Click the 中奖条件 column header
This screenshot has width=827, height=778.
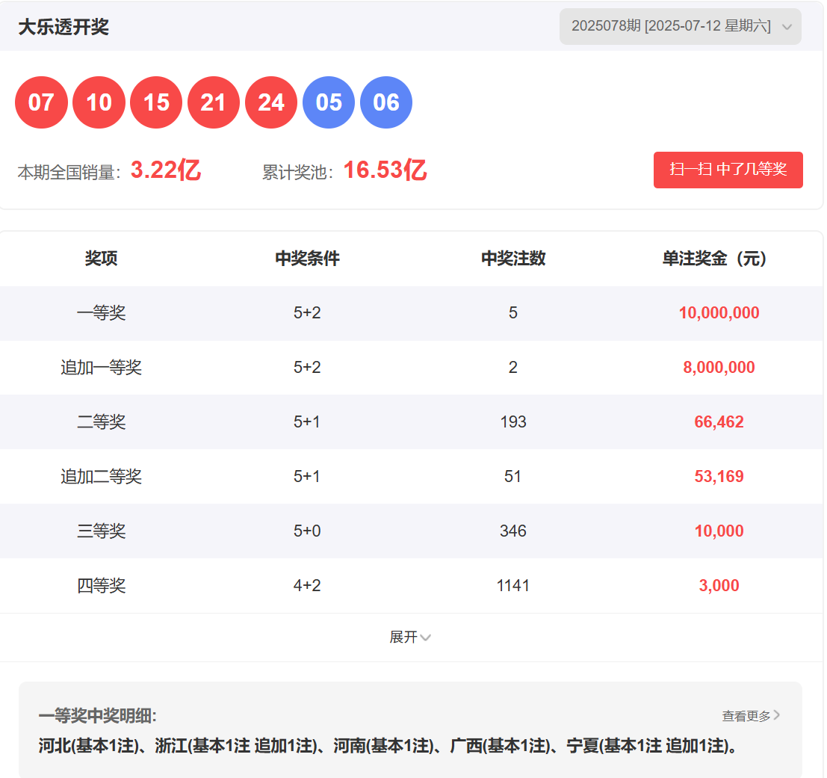(308, 259)
